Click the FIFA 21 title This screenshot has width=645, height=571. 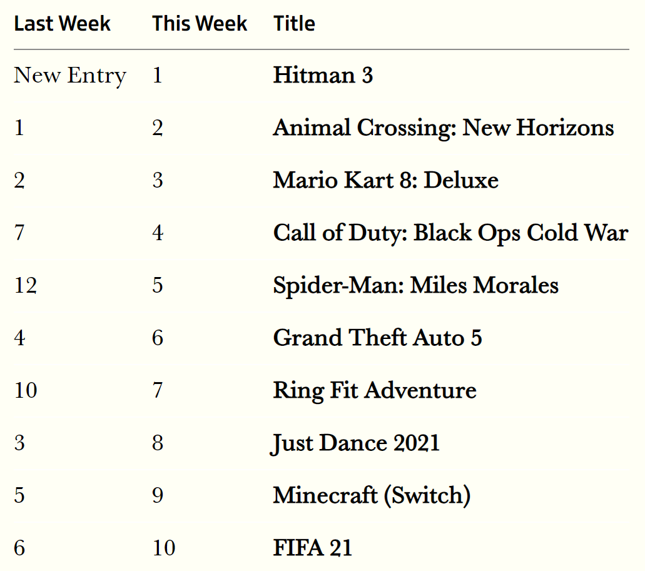(312, 548)
